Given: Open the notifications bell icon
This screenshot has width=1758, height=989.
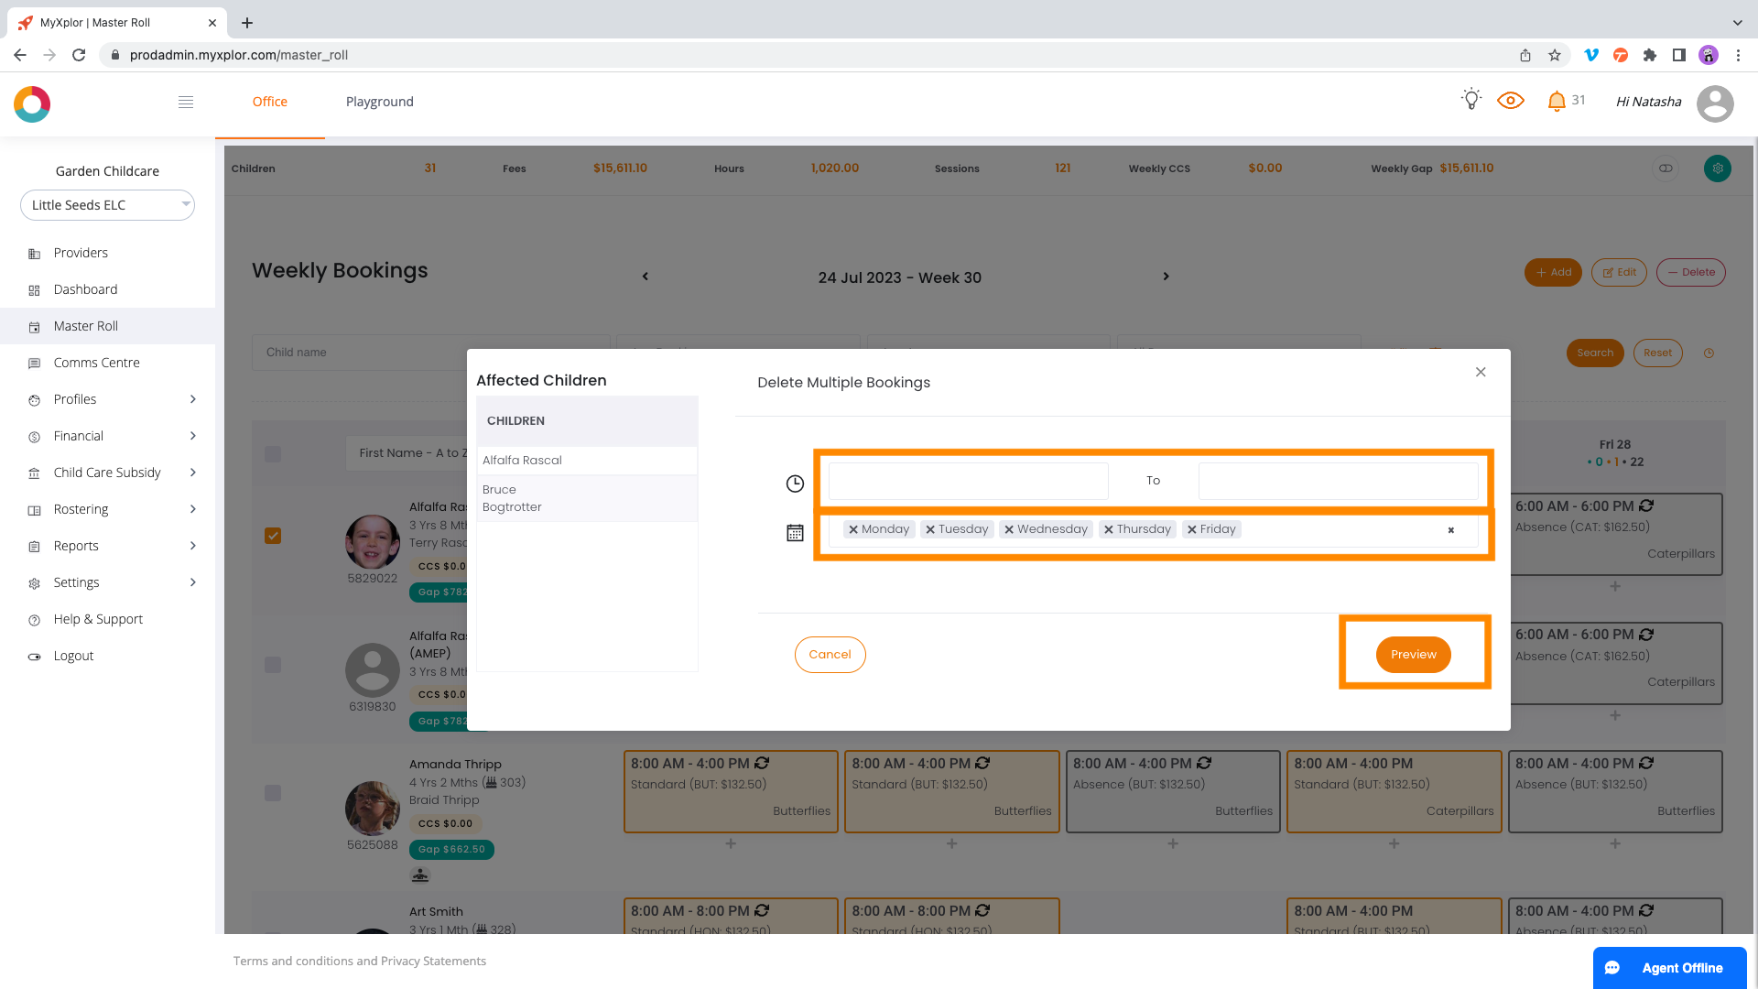Looking at the screenshot, I should click(x=1557, y=101).
